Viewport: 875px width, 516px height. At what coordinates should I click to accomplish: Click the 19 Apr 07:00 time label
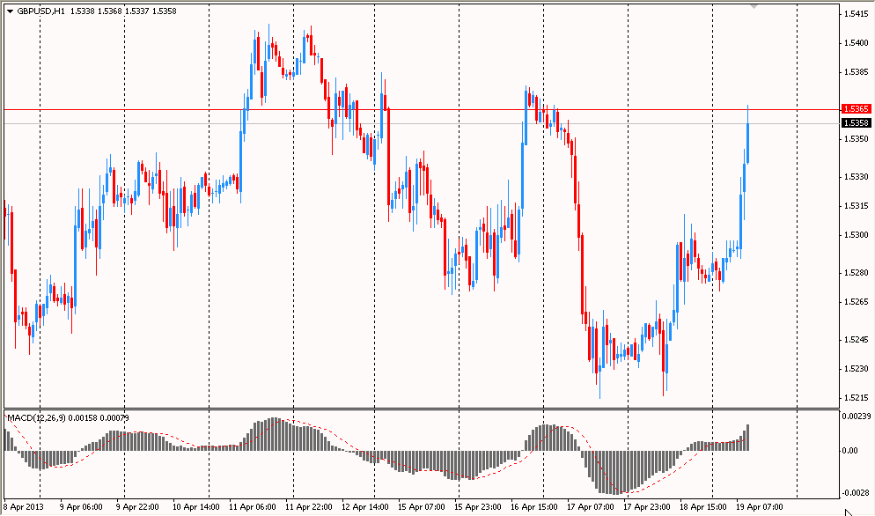[x=757, y=507]
